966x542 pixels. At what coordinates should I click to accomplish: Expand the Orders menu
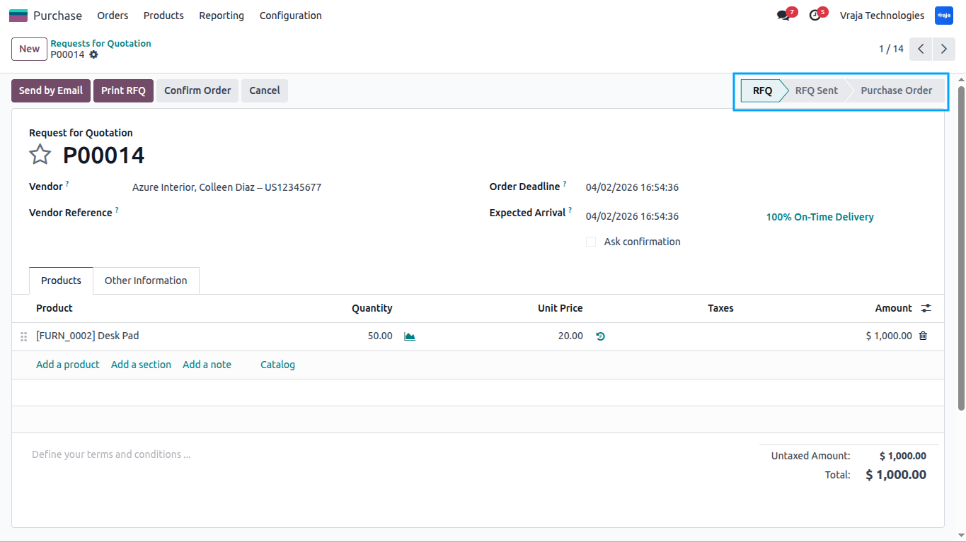point(113,16)
